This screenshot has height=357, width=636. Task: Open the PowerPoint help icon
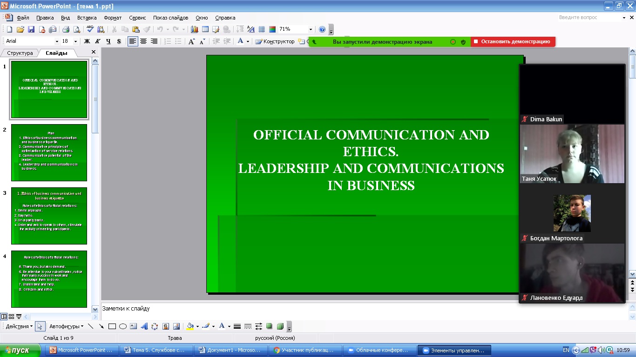click(322, 29)
